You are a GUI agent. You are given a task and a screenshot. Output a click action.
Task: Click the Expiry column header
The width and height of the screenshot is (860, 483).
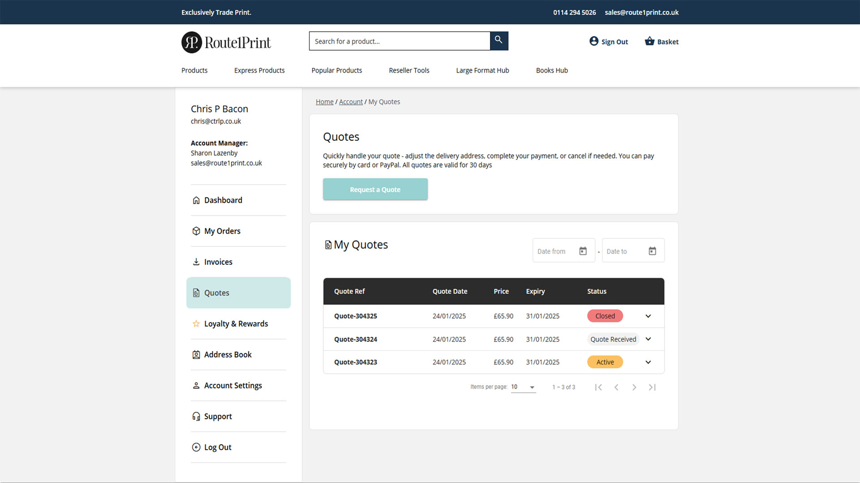[535, 291]
